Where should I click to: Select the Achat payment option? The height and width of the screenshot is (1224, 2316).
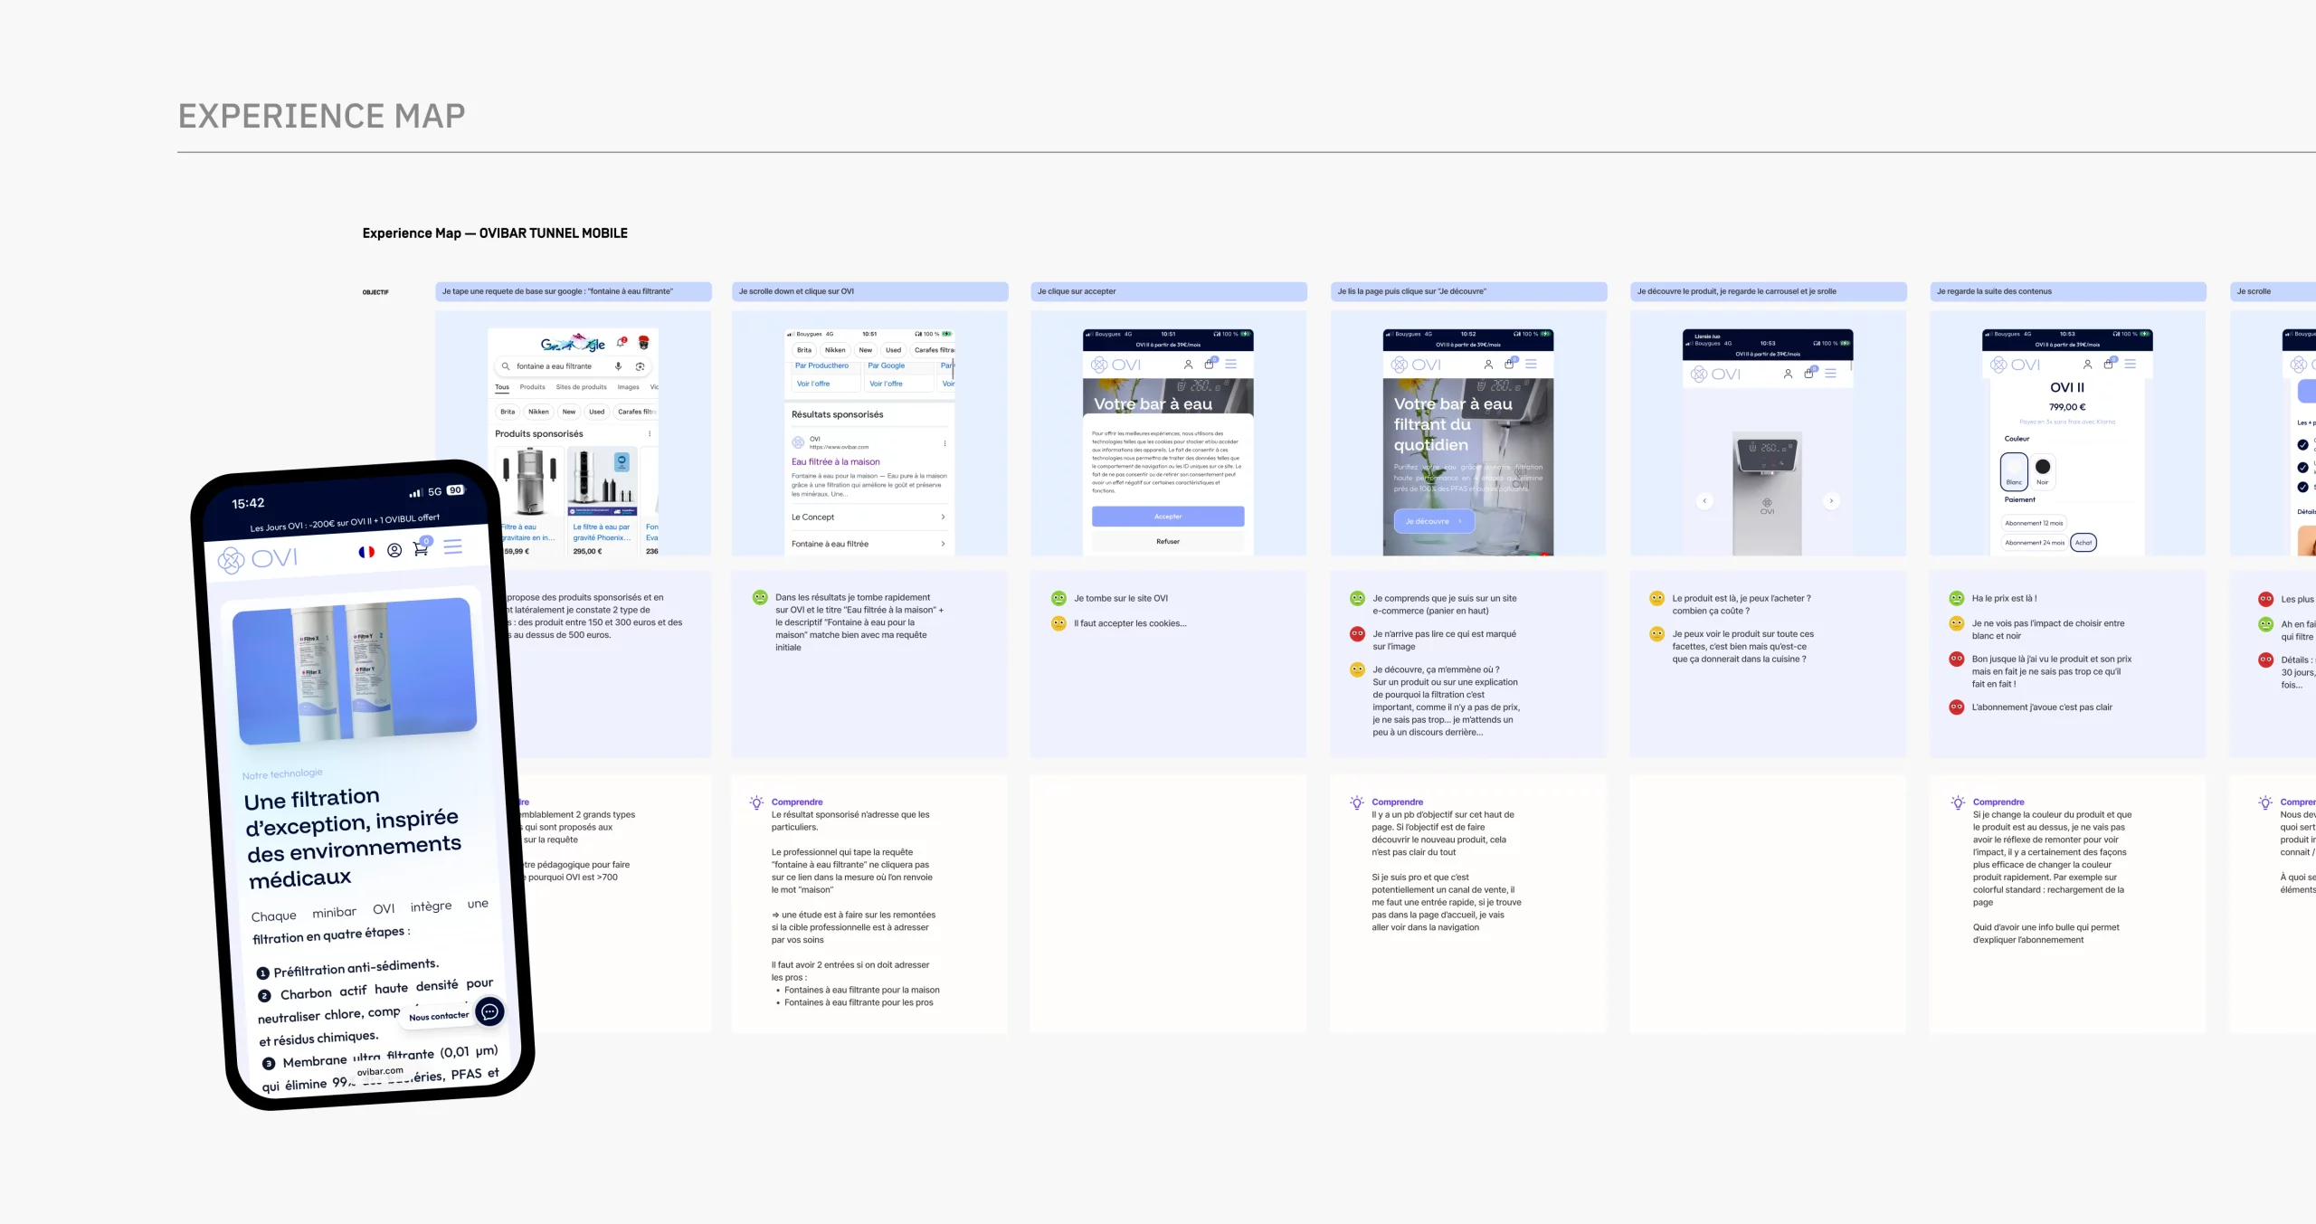[2084, 542]
